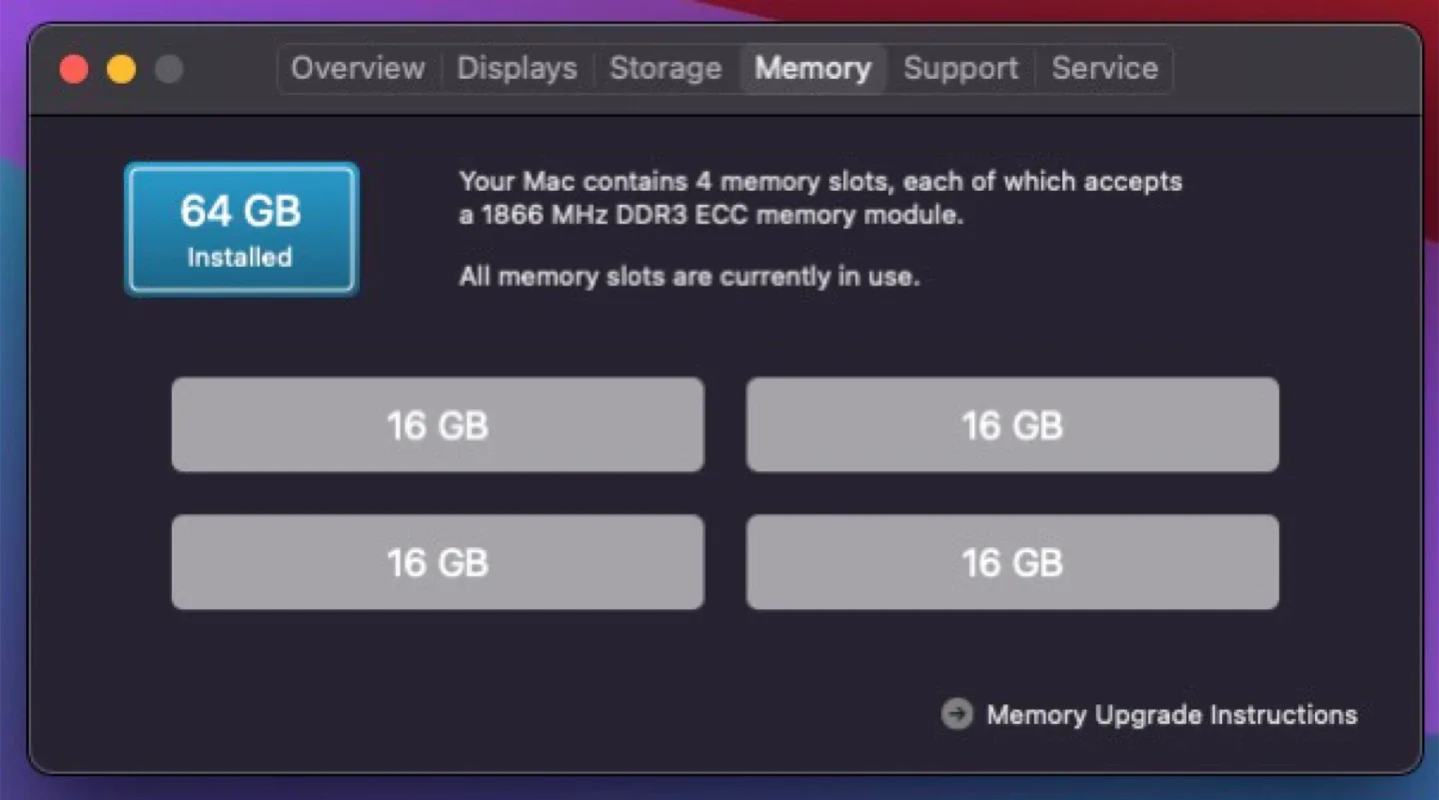Open the Support tab
This screenshot has height=800, width=1439.
[x=960, y=68]
